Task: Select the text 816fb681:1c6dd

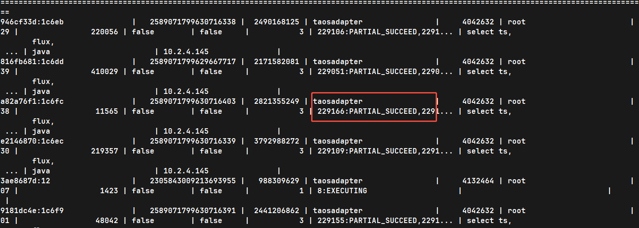Action: (32, 62)
